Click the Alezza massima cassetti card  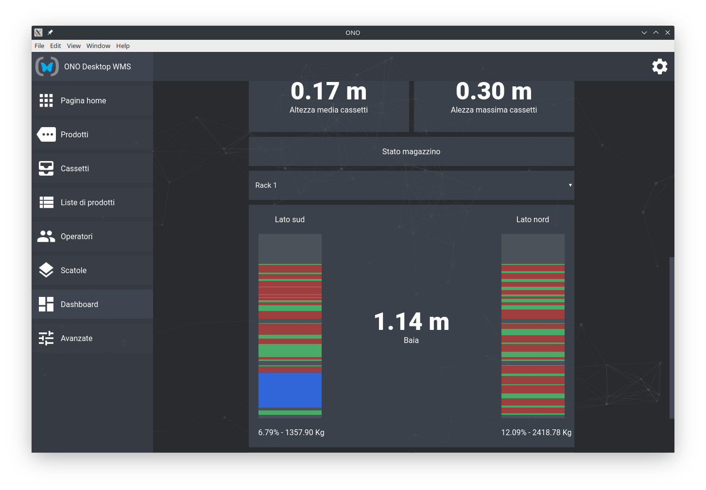click(494, 106)
